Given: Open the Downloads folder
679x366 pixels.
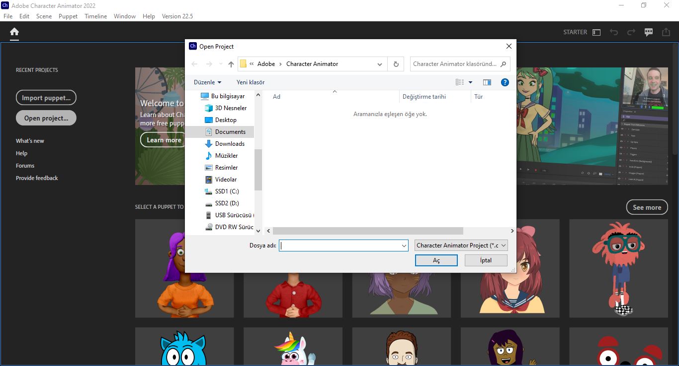Looking at the screenshot, I should point(225,144).
